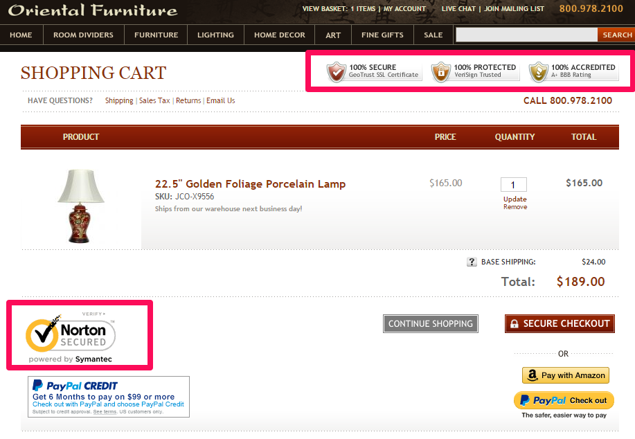Click the Secure Checkout button
Image resolution: width=635 pixels, height=439 pixels.
[560, 323]
